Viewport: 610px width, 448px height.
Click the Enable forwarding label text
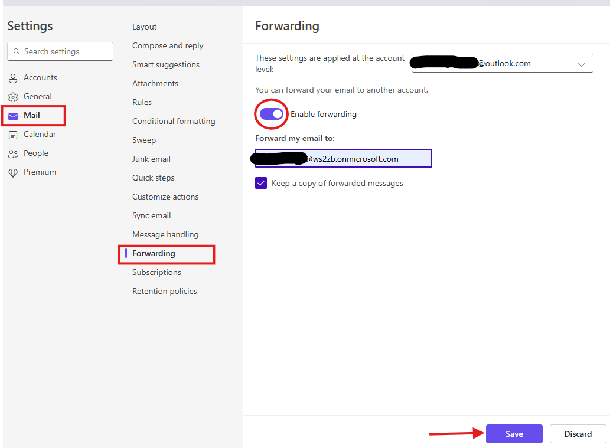point(323,114)
